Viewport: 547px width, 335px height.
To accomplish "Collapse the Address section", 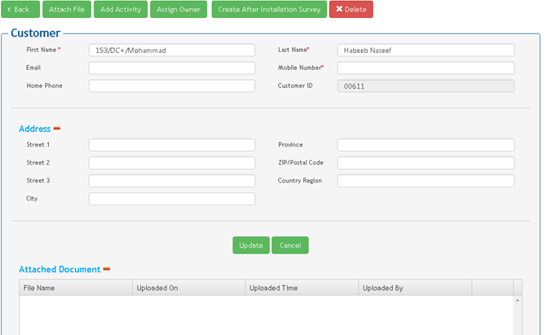I will 57,129.
